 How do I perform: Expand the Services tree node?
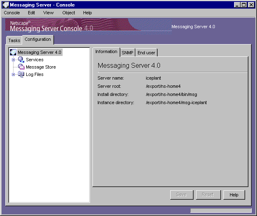point(13,60)
